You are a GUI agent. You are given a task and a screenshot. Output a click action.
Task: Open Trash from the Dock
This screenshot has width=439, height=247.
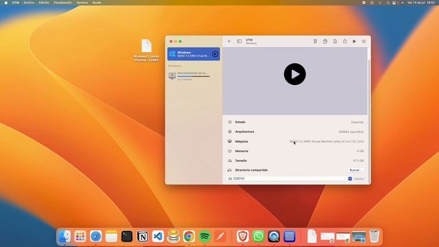coord(375,237)
